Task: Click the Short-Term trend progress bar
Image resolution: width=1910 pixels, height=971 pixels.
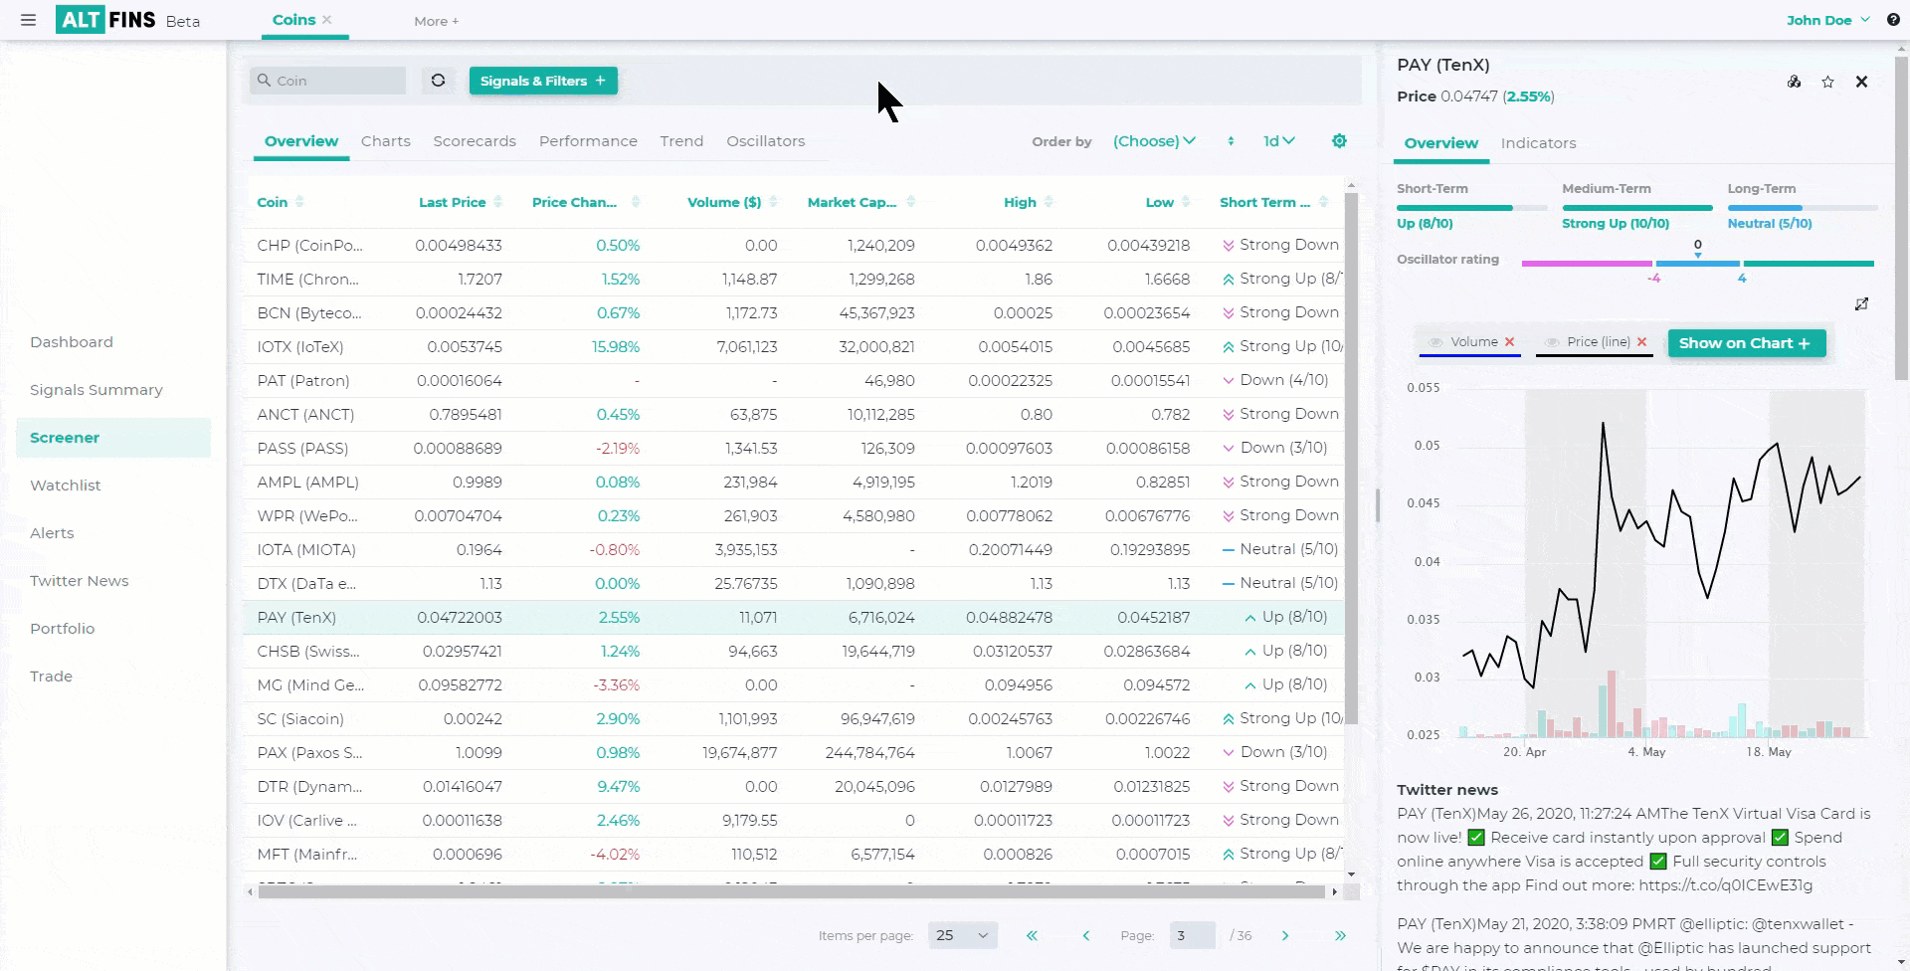Action: click(1471, 208)
